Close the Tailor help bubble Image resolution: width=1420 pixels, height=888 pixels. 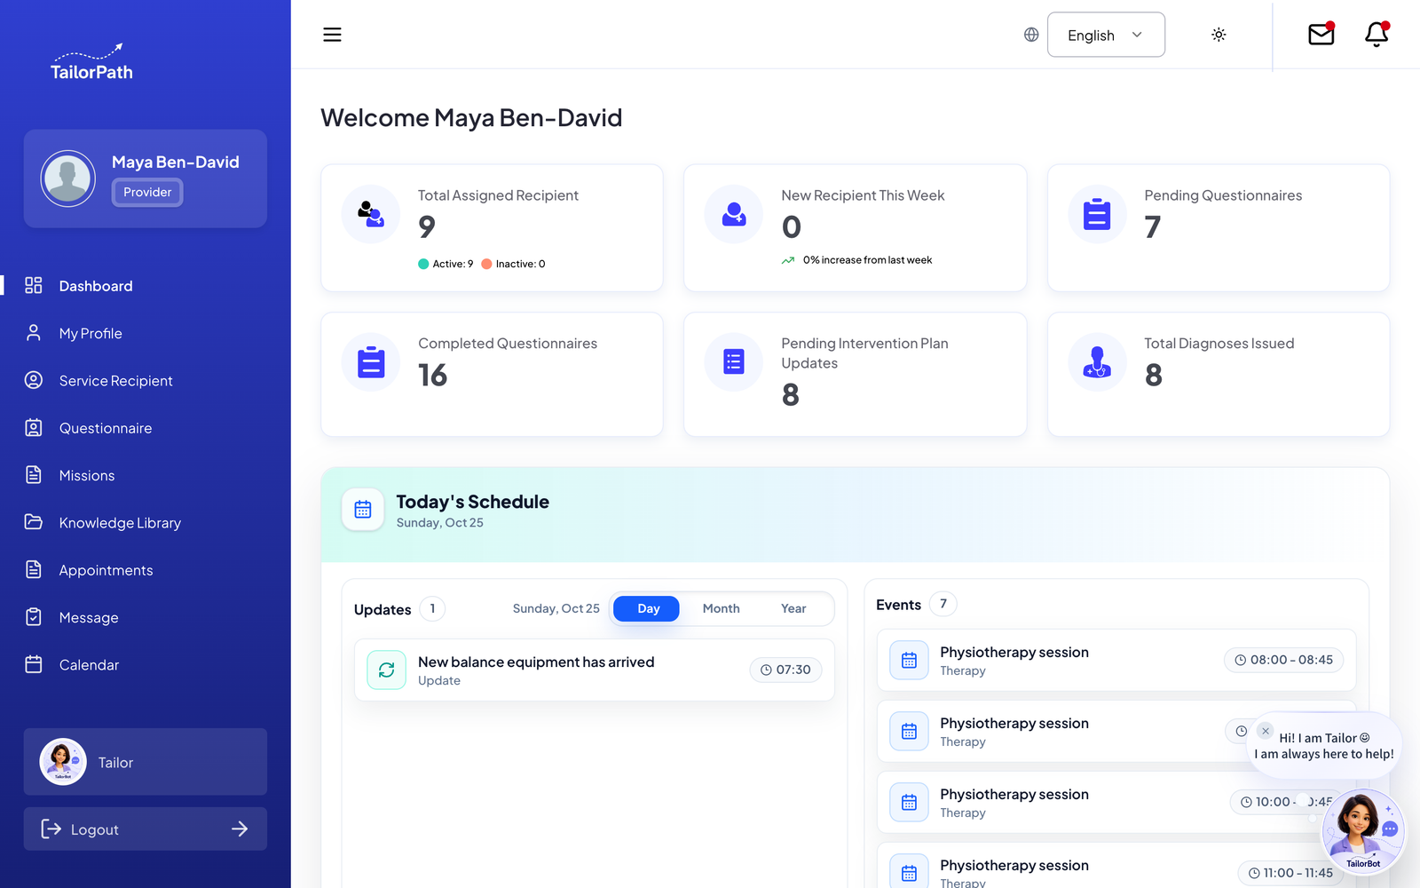point(1266,731)
